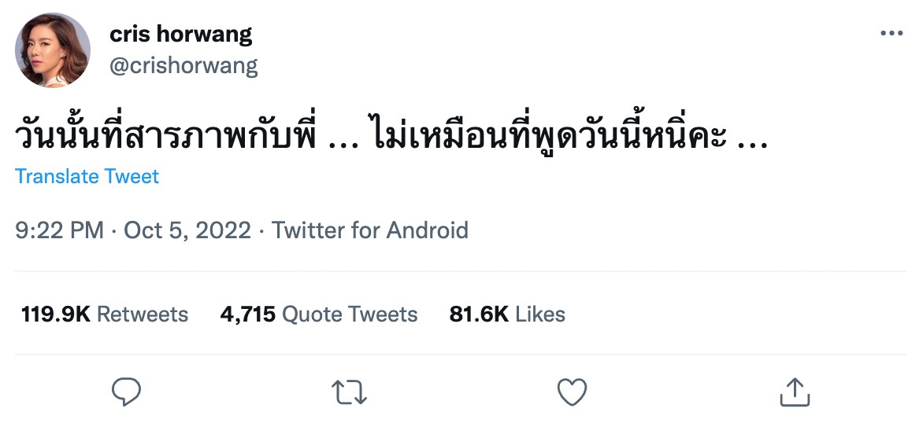Screen dimensions: 923x423
Task: Open the Twitter for Android source link
Action: click(370, 230)
